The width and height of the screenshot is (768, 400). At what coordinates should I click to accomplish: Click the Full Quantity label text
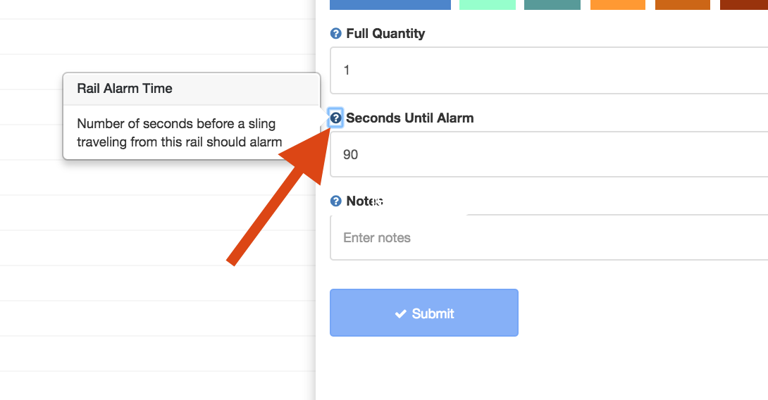(x=385, y=33)
